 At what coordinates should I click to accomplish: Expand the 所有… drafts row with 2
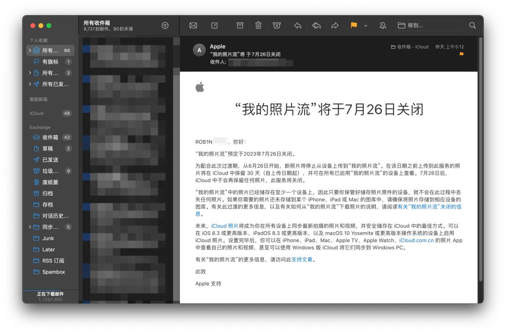pos(30,73)
